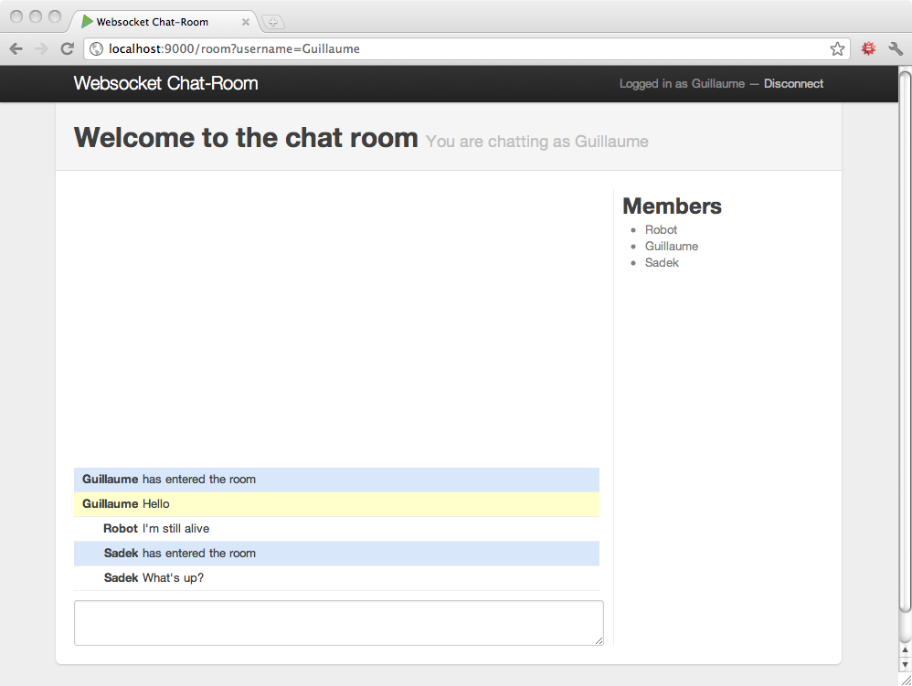Open a new browser tab
Image resolution: width=912 pixels, height=686 pixels.
click(274, 22)
